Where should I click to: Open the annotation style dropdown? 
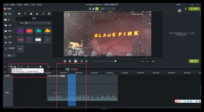tap(38, 23)
